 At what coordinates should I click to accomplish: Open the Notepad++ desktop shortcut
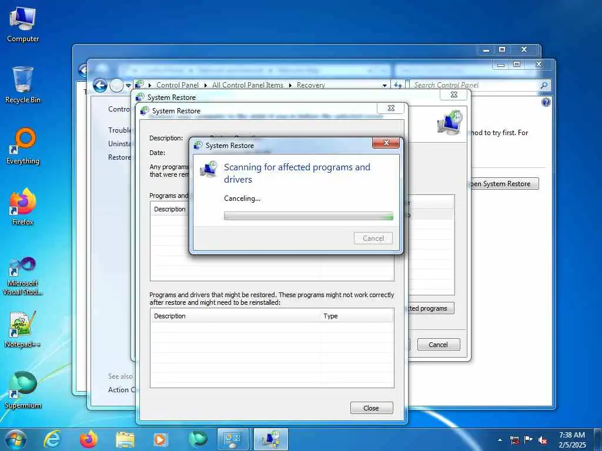(x=23, y=330)
